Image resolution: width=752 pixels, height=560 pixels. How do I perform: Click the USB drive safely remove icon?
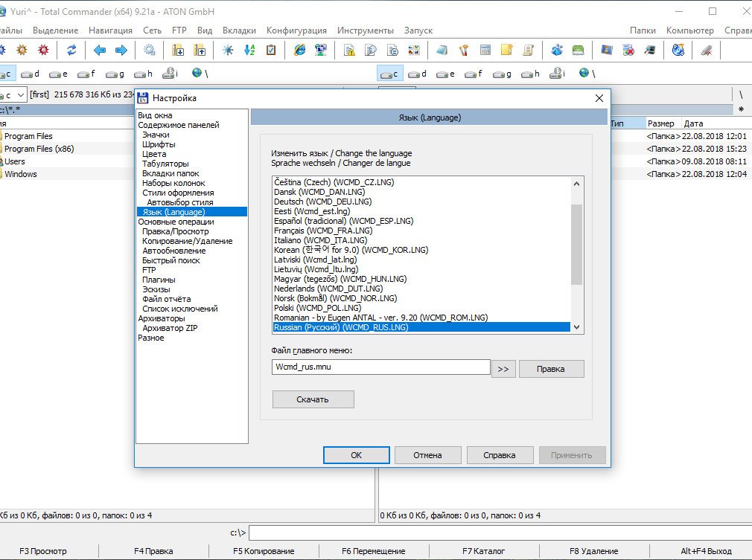click(x=707, y=50)
